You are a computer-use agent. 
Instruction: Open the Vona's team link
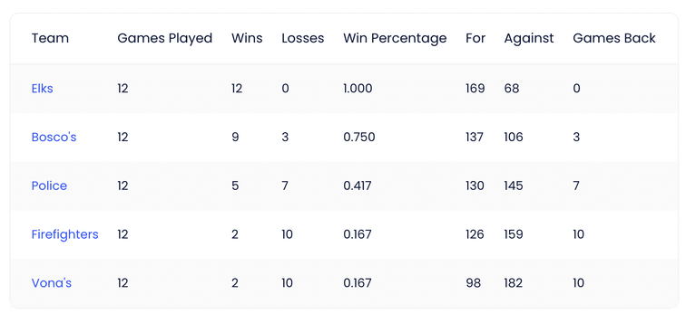coord(52,283)
